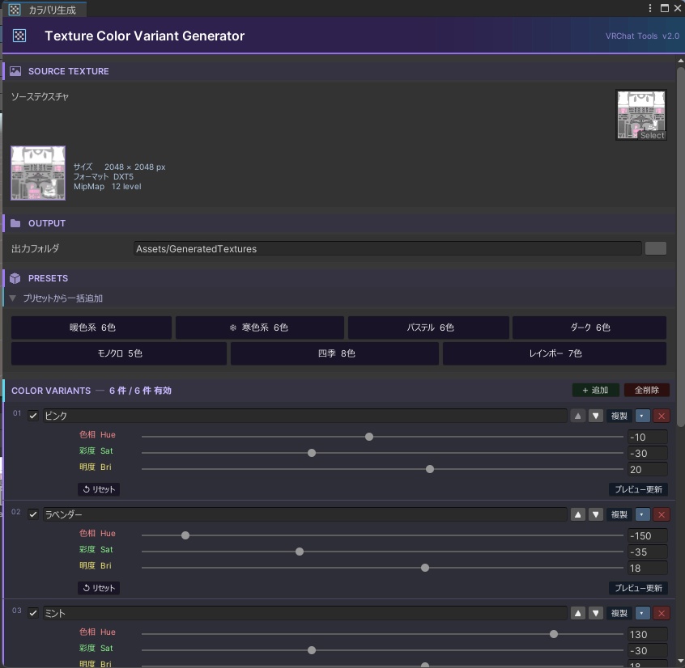The width and height of the screenshot is (685, 668).
Task: Click the ラベンダー Hue slider handle
Action: click(x=185, y=535)
